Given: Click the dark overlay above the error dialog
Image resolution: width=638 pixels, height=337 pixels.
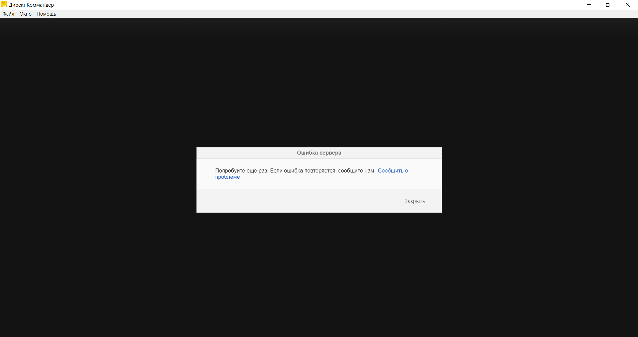Looking at the screenshot, I should click(319, 83).
